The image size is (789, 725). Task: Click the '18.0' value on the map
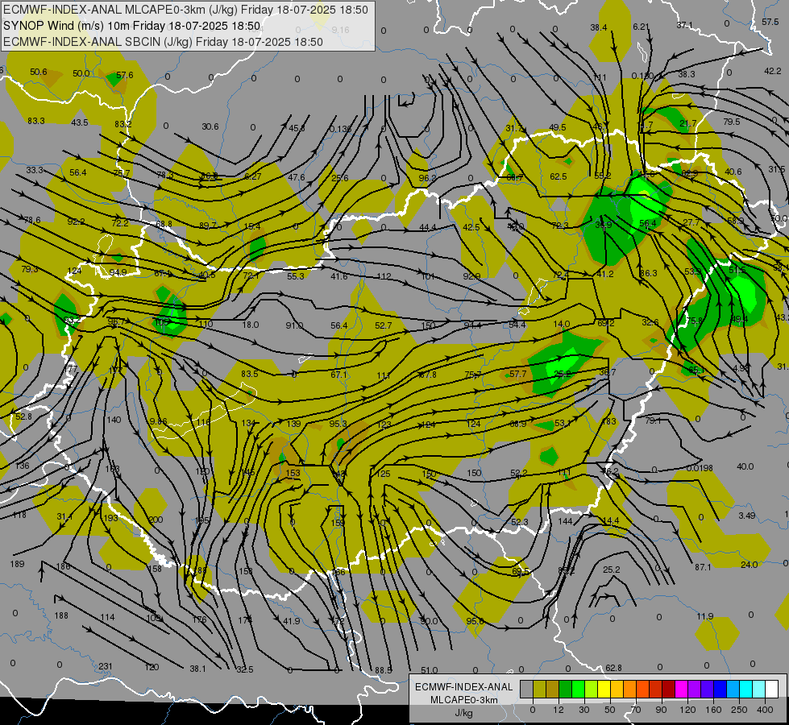tap(251, 325)
